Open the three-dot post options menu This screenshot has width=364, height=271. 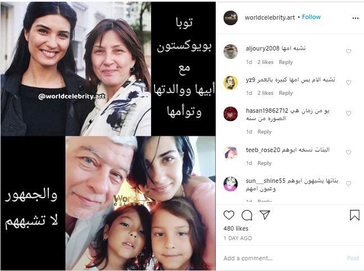(355, 18)
